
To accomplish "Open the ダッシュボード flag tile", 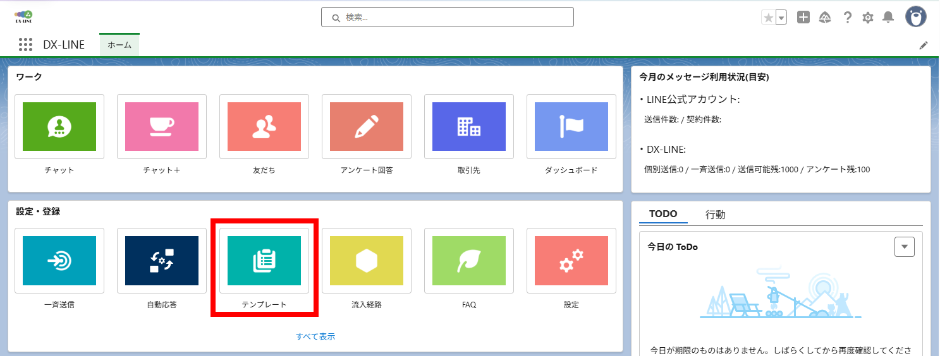I will point(571,127).
